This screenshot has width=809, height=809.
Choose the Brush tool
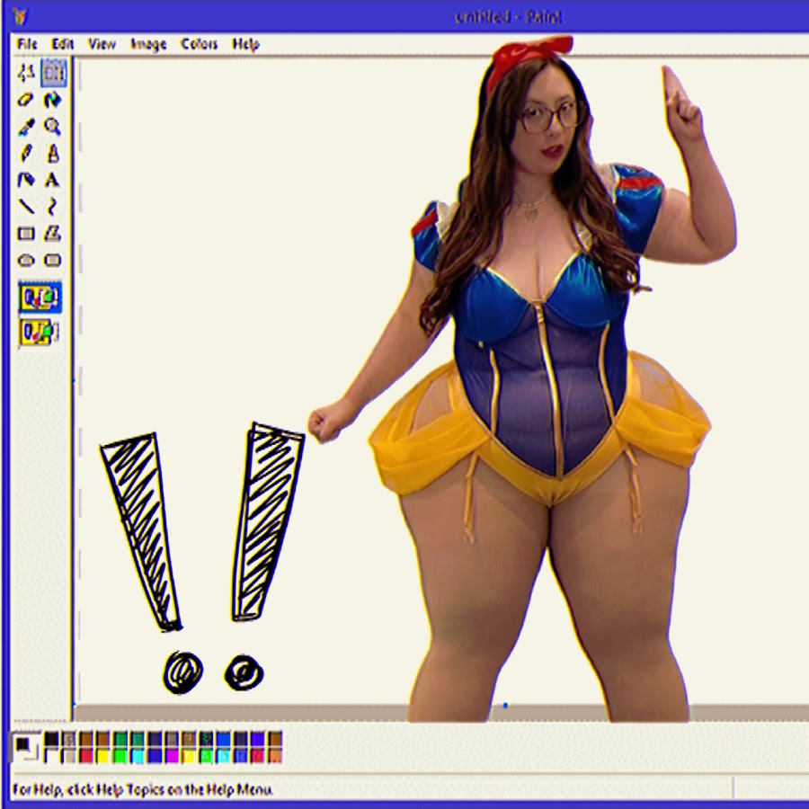tap(53, 153)
